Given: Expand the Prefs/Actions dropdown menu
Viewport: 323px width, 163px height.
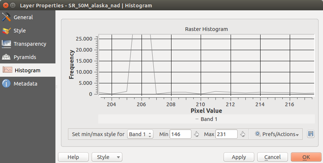Looking at the screenshot, I should click(x=276, y=134).
